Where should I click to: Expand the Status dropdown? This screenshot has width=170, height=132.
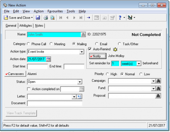80,82
